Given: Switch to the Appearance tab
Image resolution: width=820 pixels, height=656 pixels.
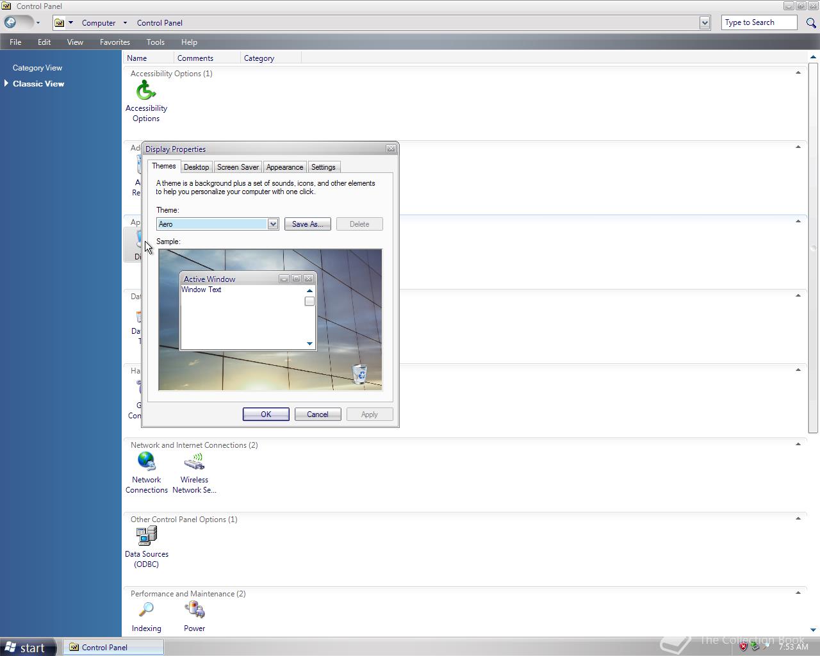Looking at the screenshot, I should point(284,167).
